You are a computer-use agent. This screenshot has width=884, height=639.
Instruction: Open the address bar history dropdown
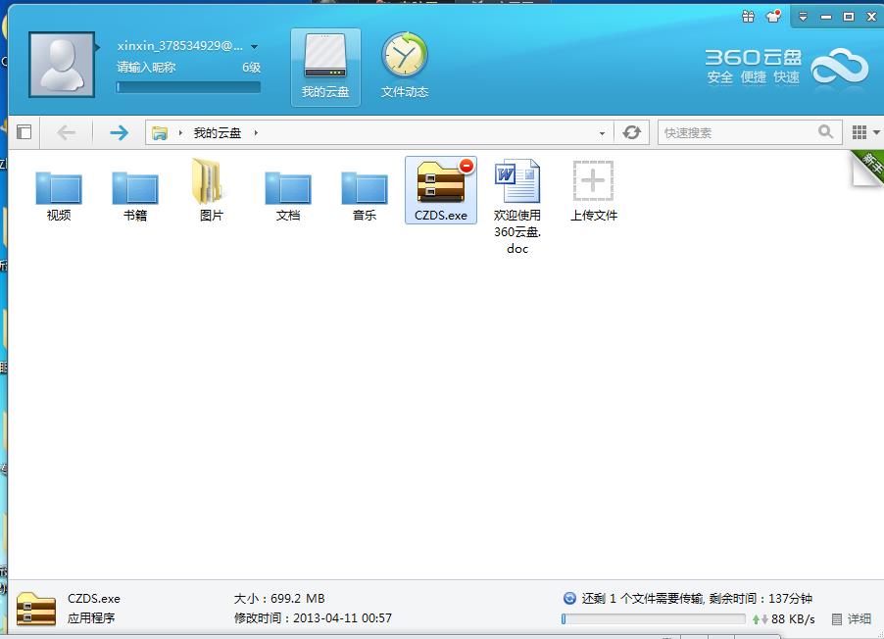point(602,133)
